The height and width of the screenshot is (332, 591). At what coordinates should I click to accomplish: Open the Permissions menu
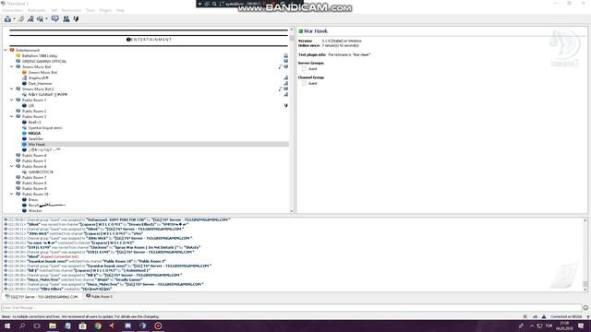click(71, 10)
